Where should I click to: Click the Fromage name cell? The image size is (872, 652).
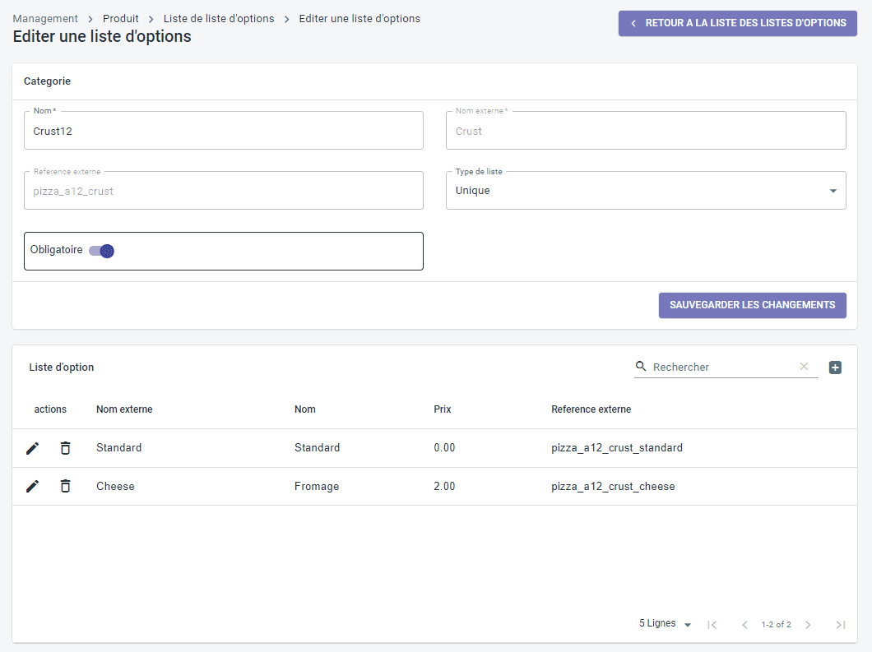coord(317,487)
